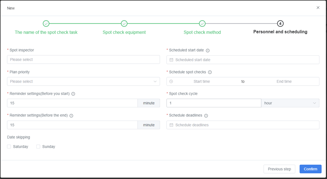Open the Plan priority dropdown
Image resolution: width=327 pixels, height=179 pixels.
(x=83, y=81)
